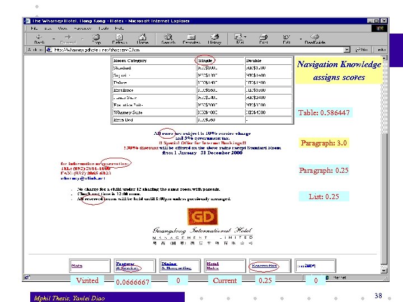
Task: Click the vertical scrollbar up arrow
Action: coord(384,58)
